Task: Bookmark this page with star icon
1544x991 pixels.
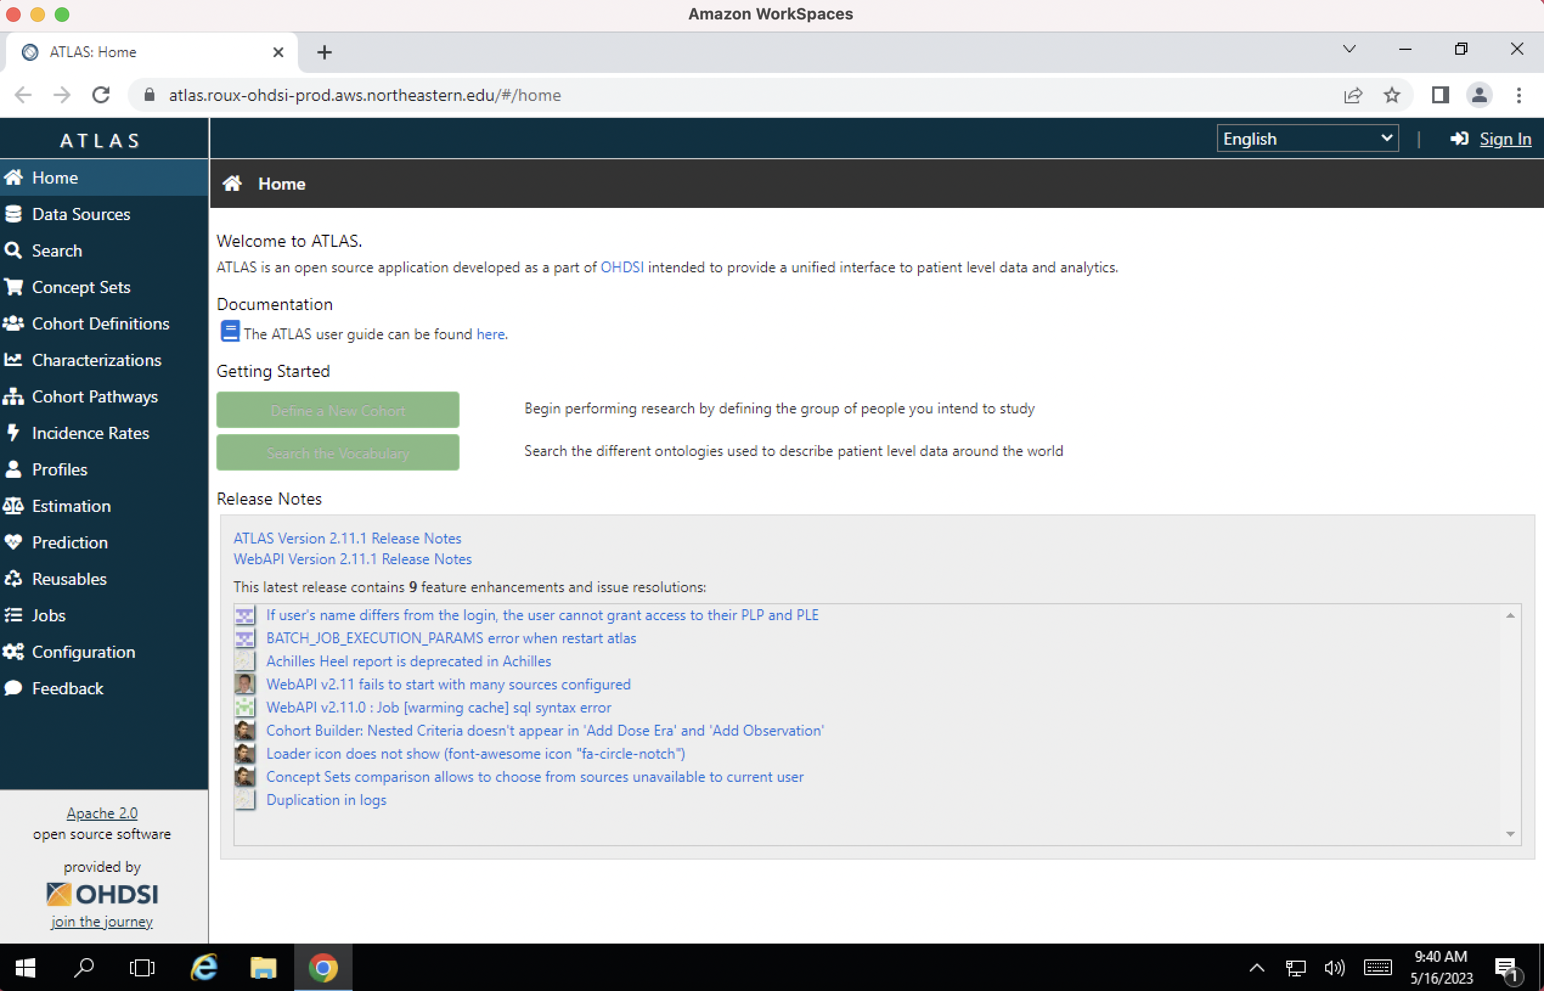Action: point(1391,95)
